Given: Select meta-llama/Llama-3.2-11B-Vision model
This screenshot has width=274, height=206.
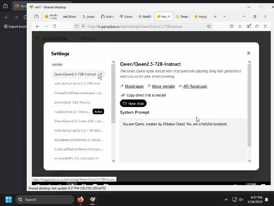Looking at the screenshot, I should click(78, 131).
